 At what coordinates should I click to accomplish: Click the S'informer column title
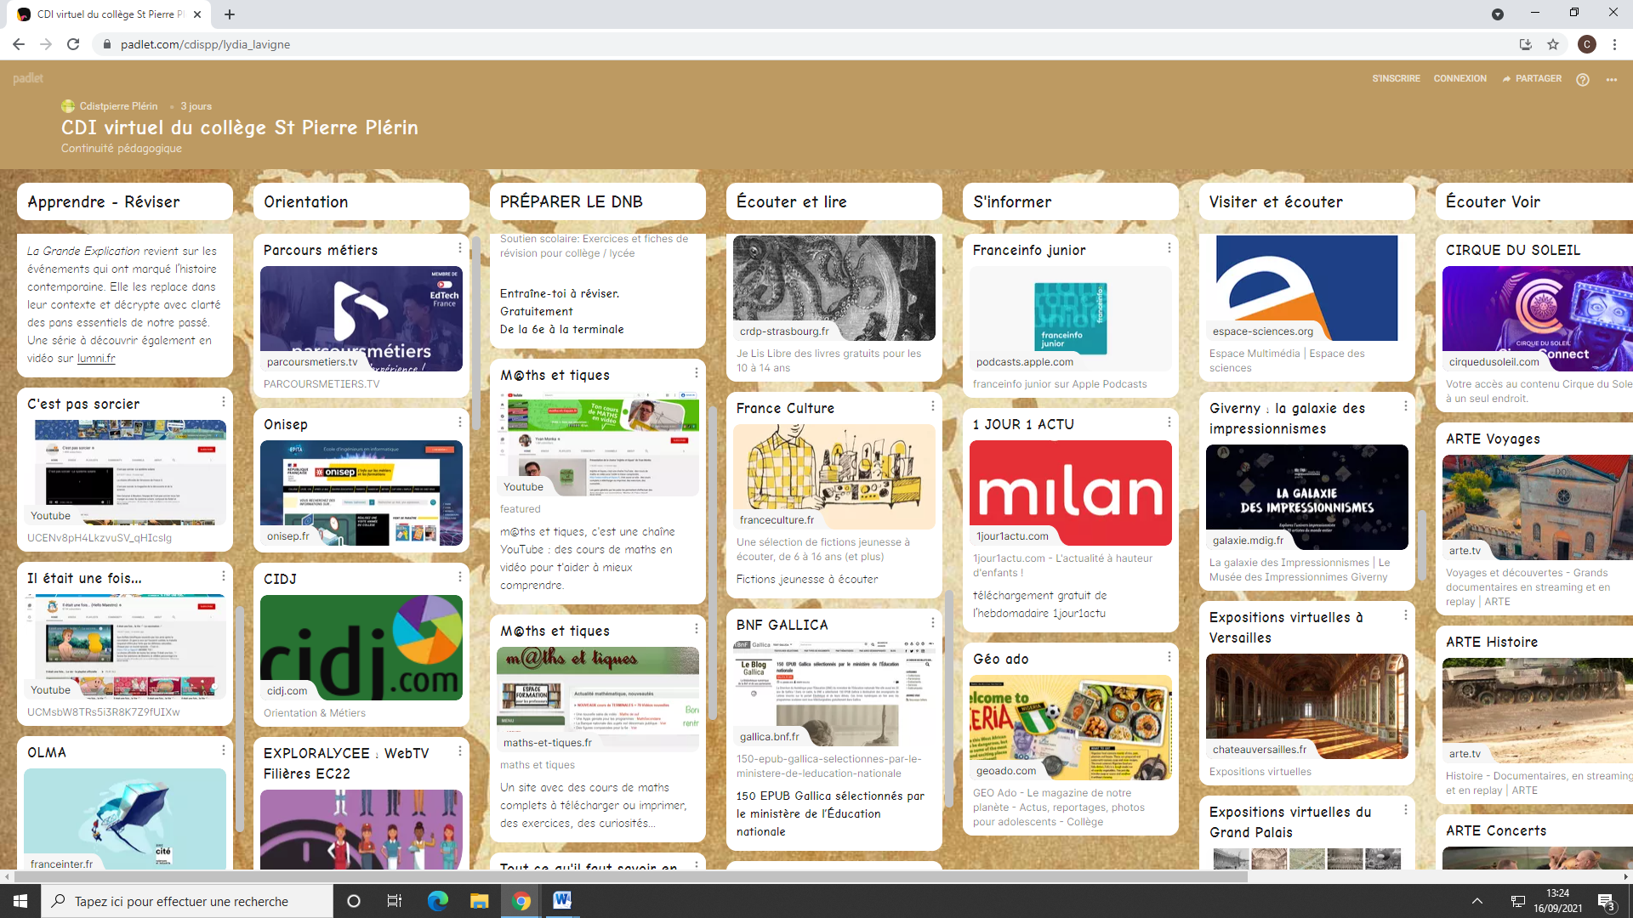[x=1012, y=201]
